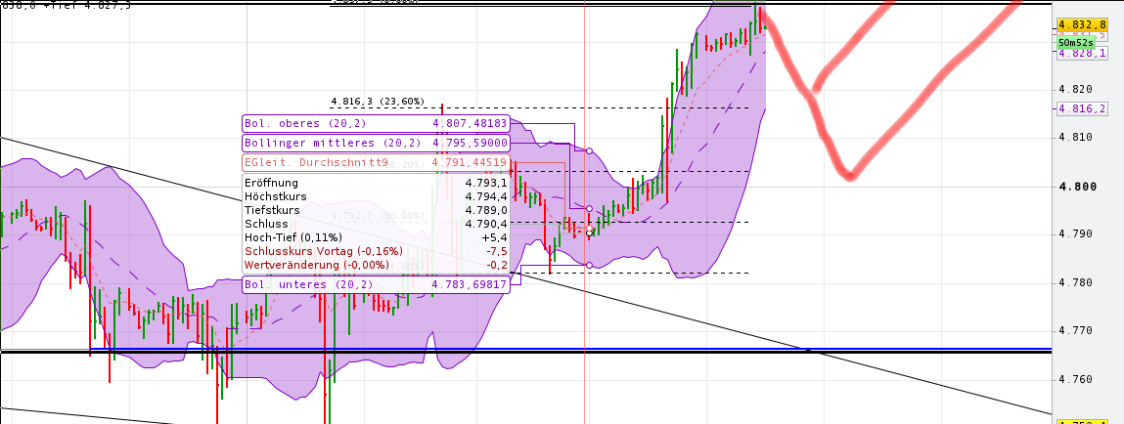The image size is (1124, 424).
Task: Click the 'Hoch-Tief (0,11%)' tooltip row
Action: coord(376,237)
